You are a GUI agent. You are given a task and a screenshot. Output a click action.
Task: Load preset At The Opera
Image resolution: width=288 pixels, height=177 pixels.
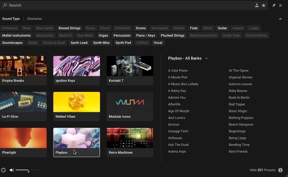pos(239,71)
